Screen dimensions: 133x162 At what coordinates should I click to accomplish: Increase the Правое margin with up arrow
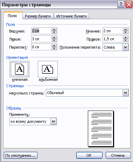pyautogui.click(x=125, y=37)
